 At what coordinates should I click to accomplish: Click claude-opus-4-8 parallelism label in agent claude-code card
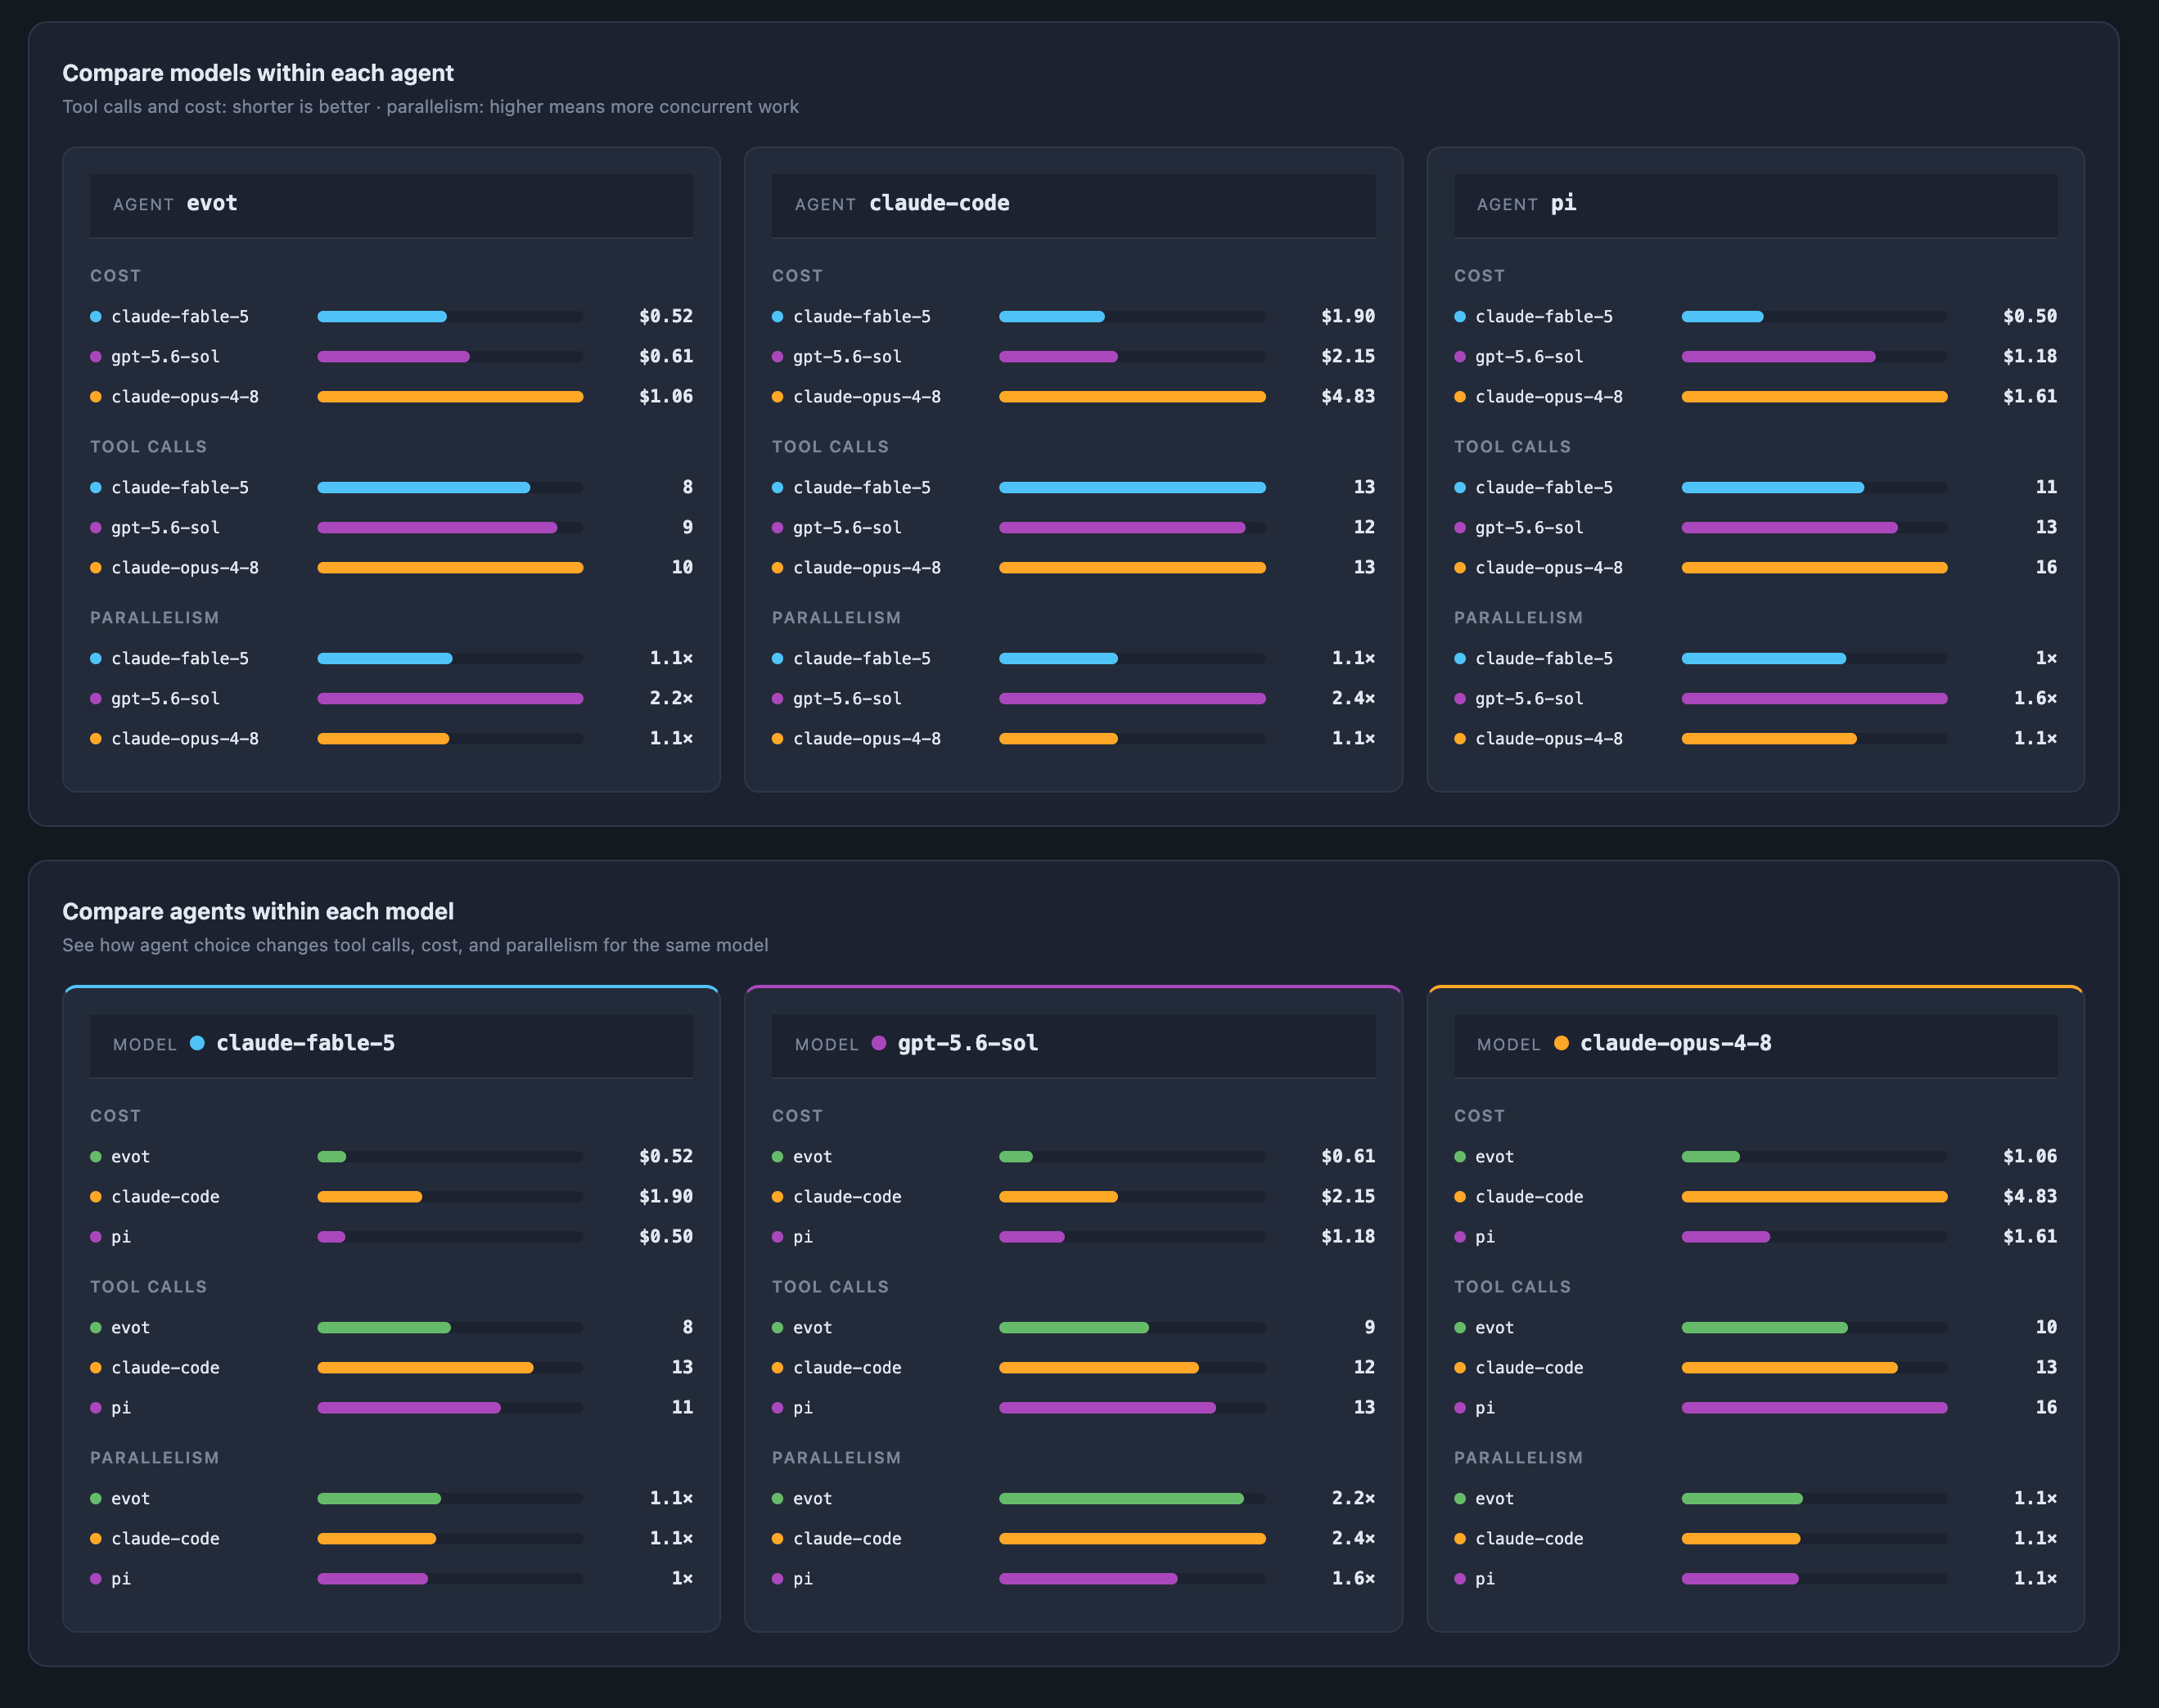[867, 739]
